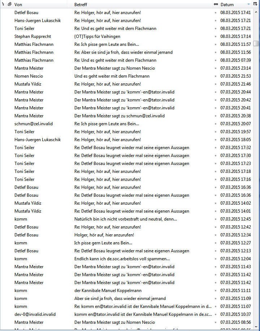The image size is (260, 331).
Task: Select date cell 07.03.2015 14:02
Action: (x=235, y=203)
